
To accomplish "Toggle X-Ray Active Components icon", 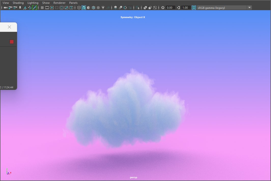I will [150, 8].
